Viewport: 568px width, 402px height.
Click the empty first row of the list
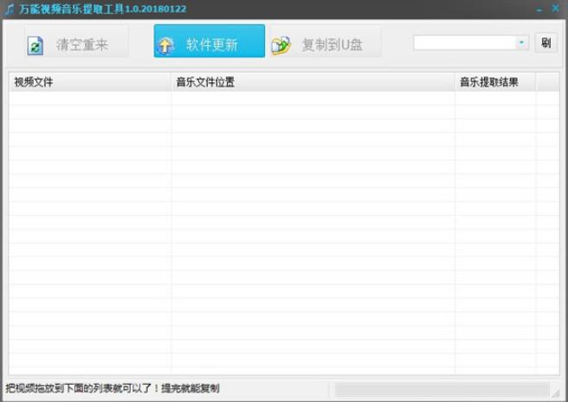click(x=284, y=98)
